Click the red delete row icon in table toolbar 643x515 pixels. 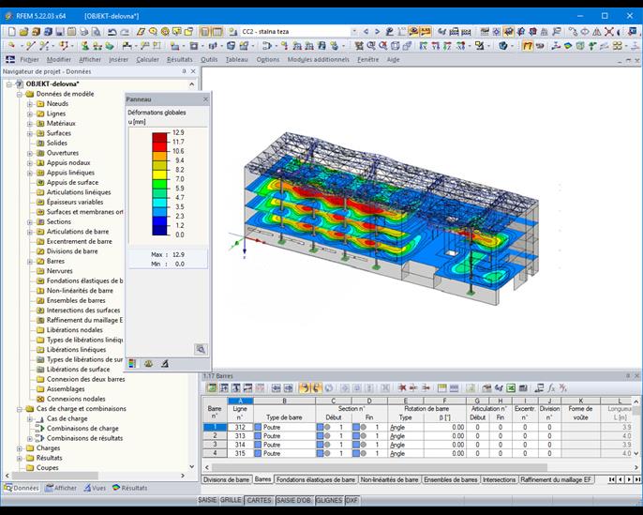tap(402, 387)
